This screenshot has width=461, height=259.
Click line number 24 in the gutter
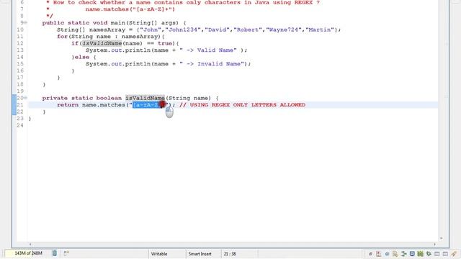20,125
